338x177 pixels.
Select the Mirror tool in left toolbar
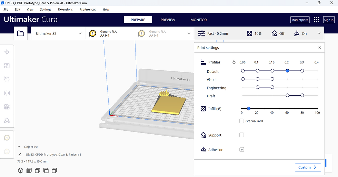[x=7, y=93]
